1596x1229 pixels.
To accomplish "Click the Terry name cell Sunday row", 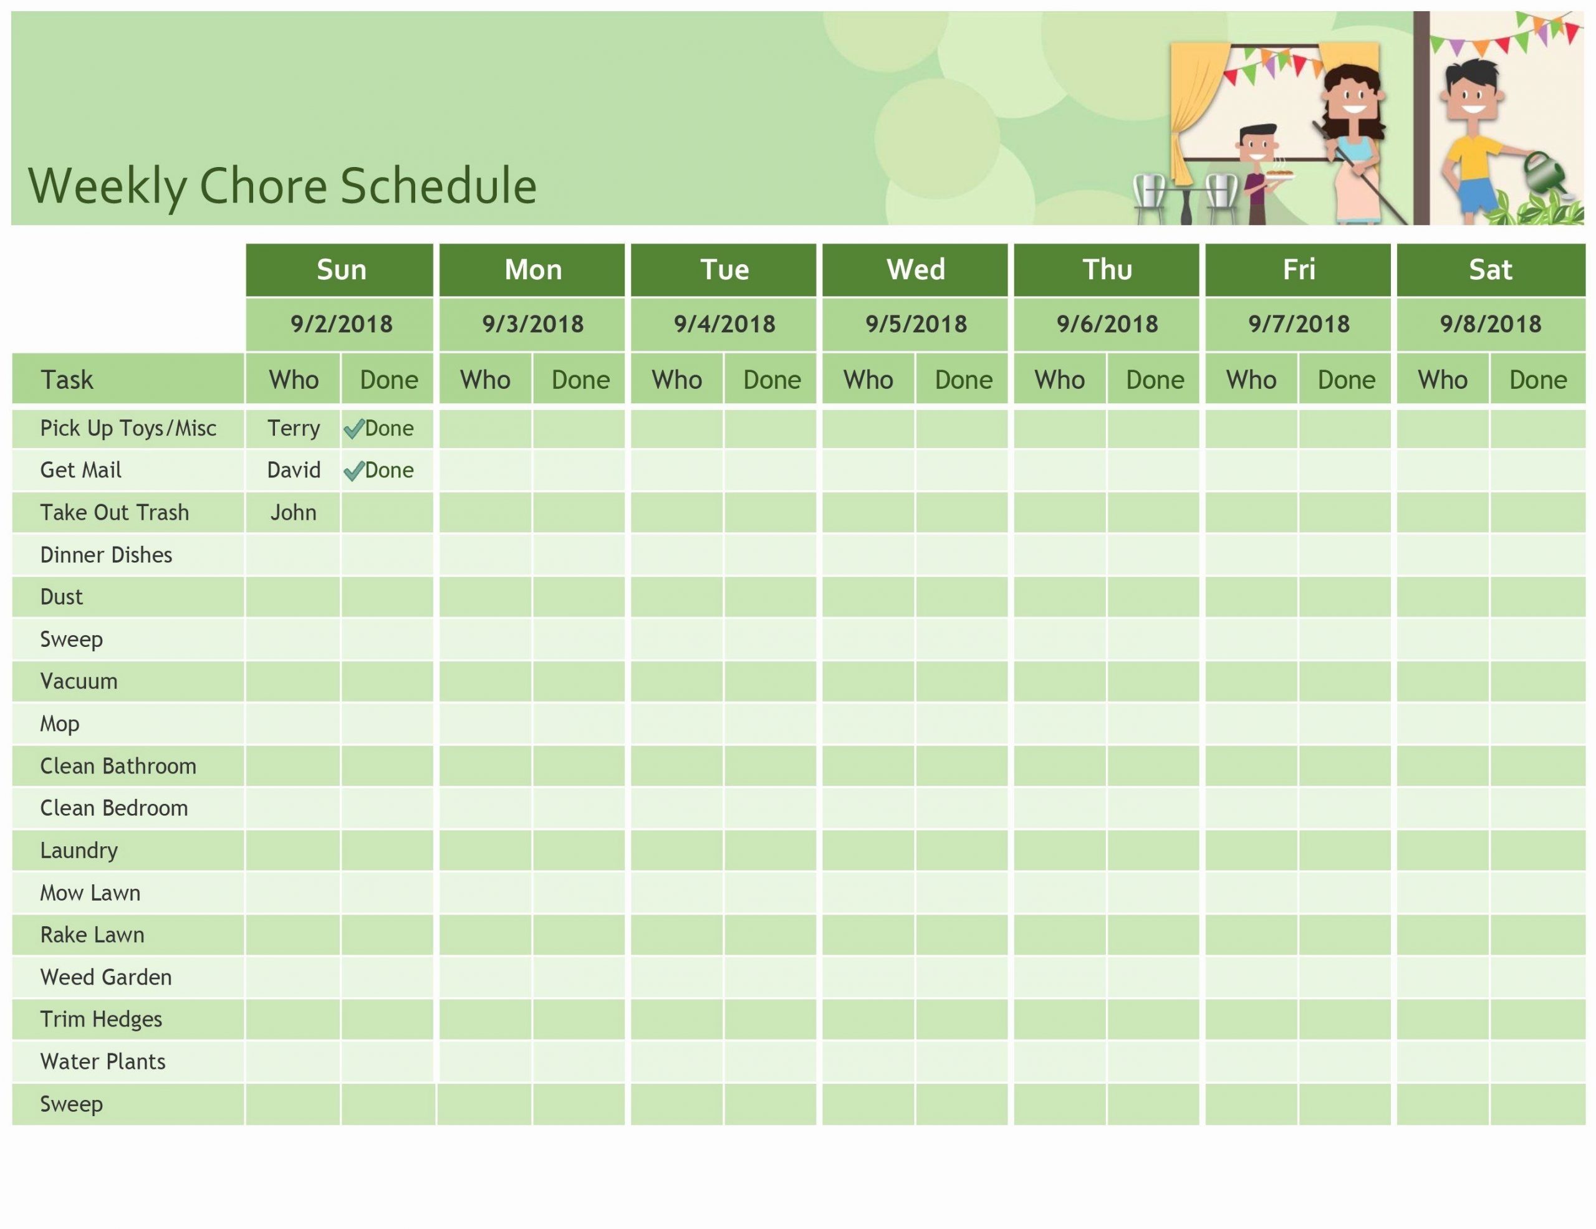I will (291, 426).
